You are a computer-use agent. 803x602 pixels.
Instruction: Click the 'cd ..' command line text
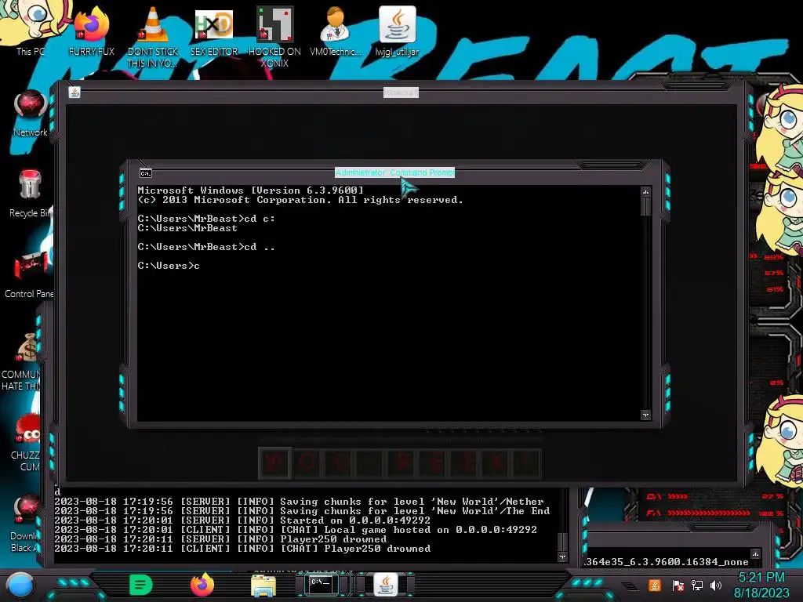coord(260,247)
